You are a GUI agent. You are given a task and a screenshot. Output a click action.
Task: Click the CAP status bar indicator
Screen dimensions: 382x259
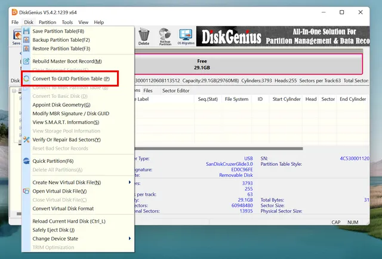(335, 222)
